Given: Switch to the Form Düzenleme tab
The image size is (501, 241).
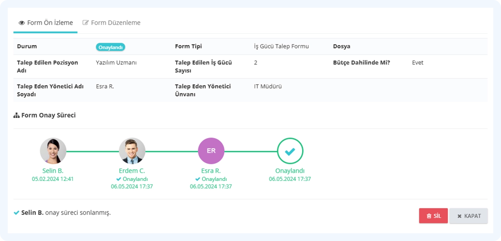Looking at the screenshot, I should click(111, 23).
